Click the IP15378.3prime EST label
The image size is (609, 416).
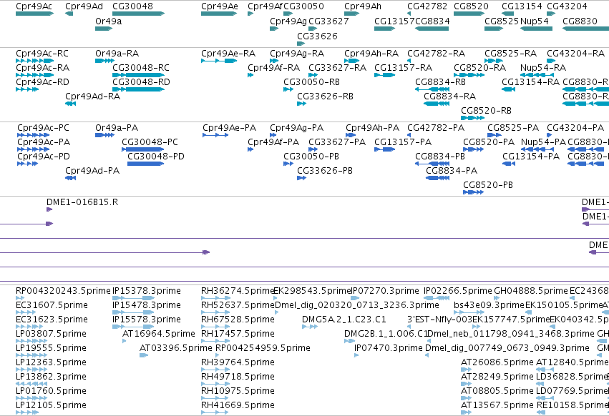(147, 291)
